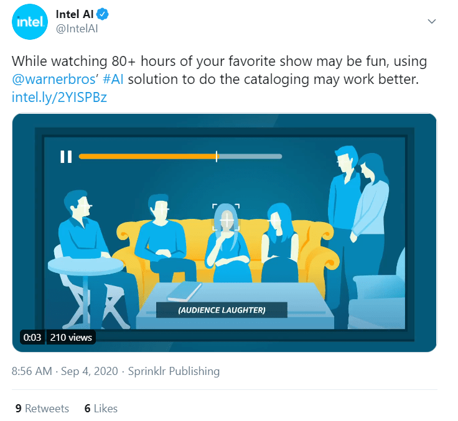Open the tweet options chevron menu
This screenshot has width=458, height=421.
[x=431, y=21]
